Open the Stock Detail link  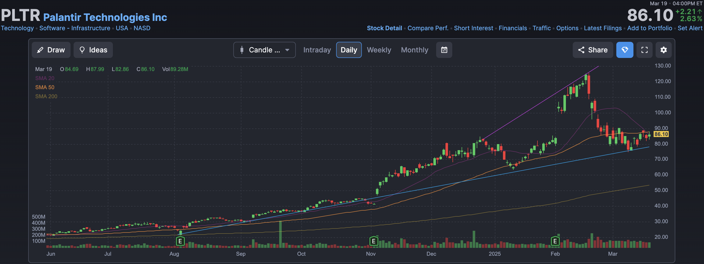[x=384, y=28]
